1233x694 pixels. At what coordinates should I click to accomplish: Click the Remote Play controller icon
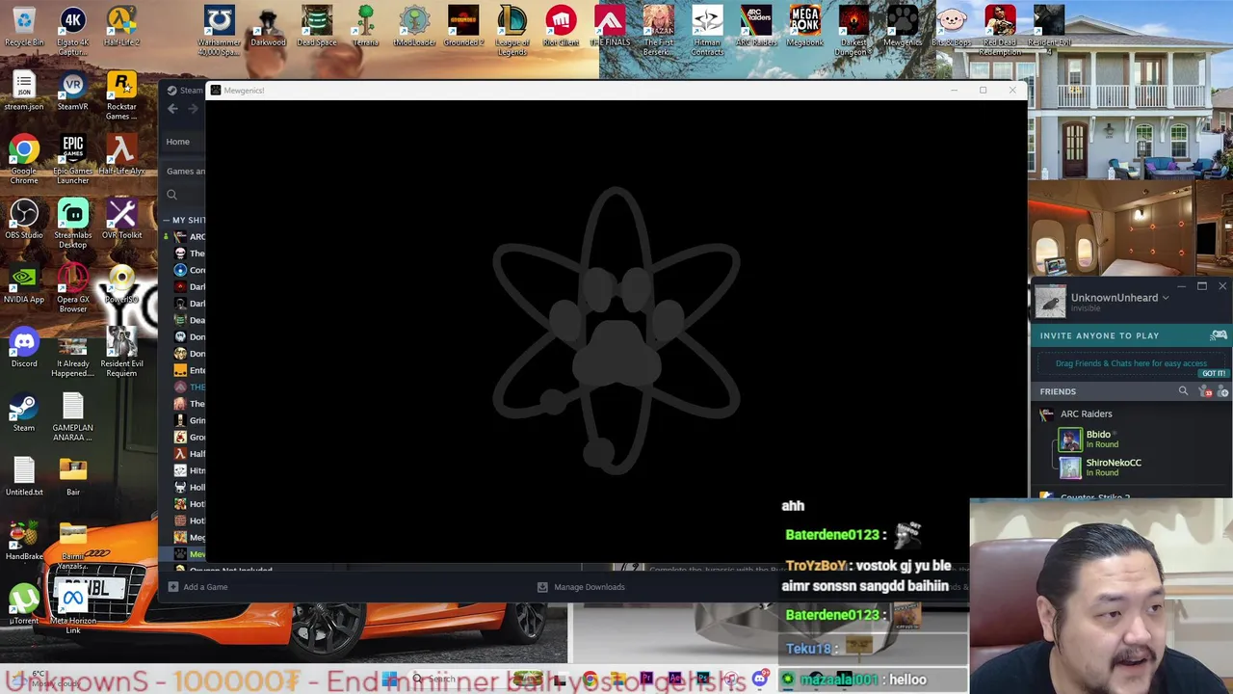pyautogui.click(x=1219, y=335)
